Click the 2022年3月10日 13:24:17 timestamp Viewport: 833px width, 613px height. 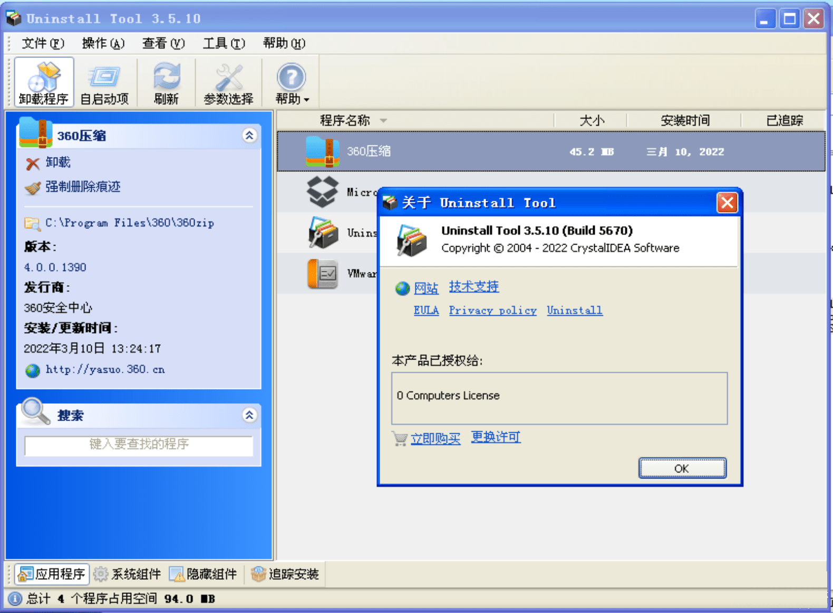click(x=92, y=348)
